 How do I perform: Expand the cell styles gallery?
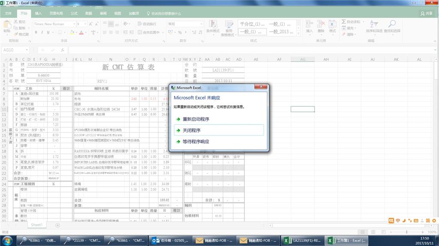click(298, 34)
